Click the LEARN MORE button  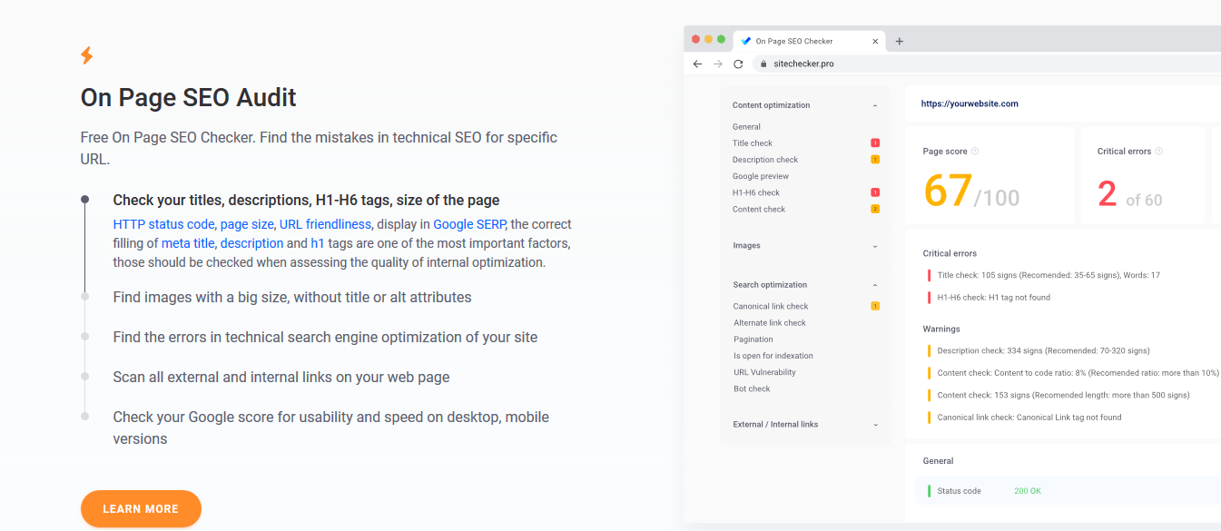point(141,508)
